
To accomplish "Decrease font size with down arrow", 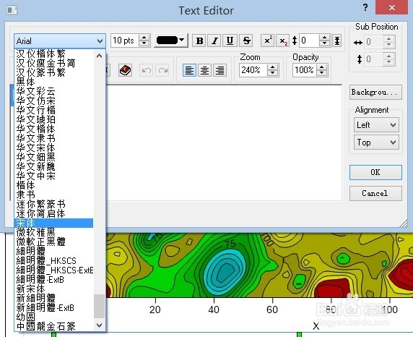I will tap(144, 43).
